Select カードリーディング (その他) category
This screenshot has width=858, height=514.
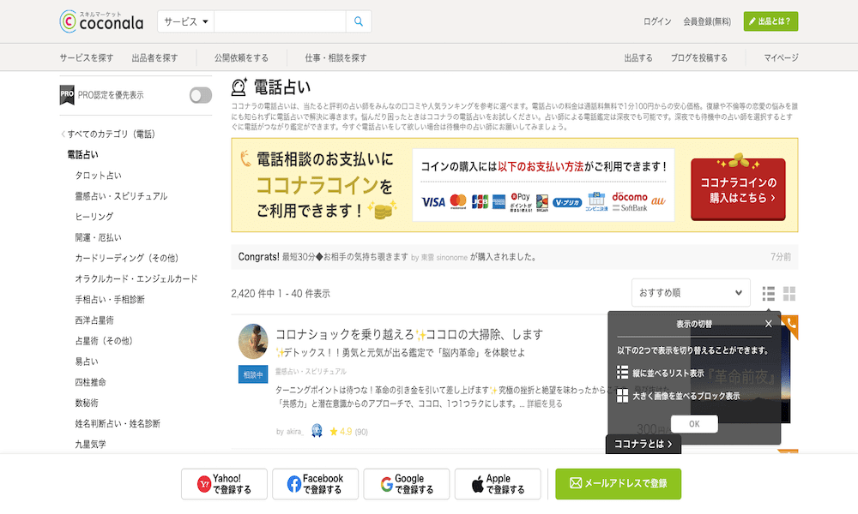click(127, 258)
